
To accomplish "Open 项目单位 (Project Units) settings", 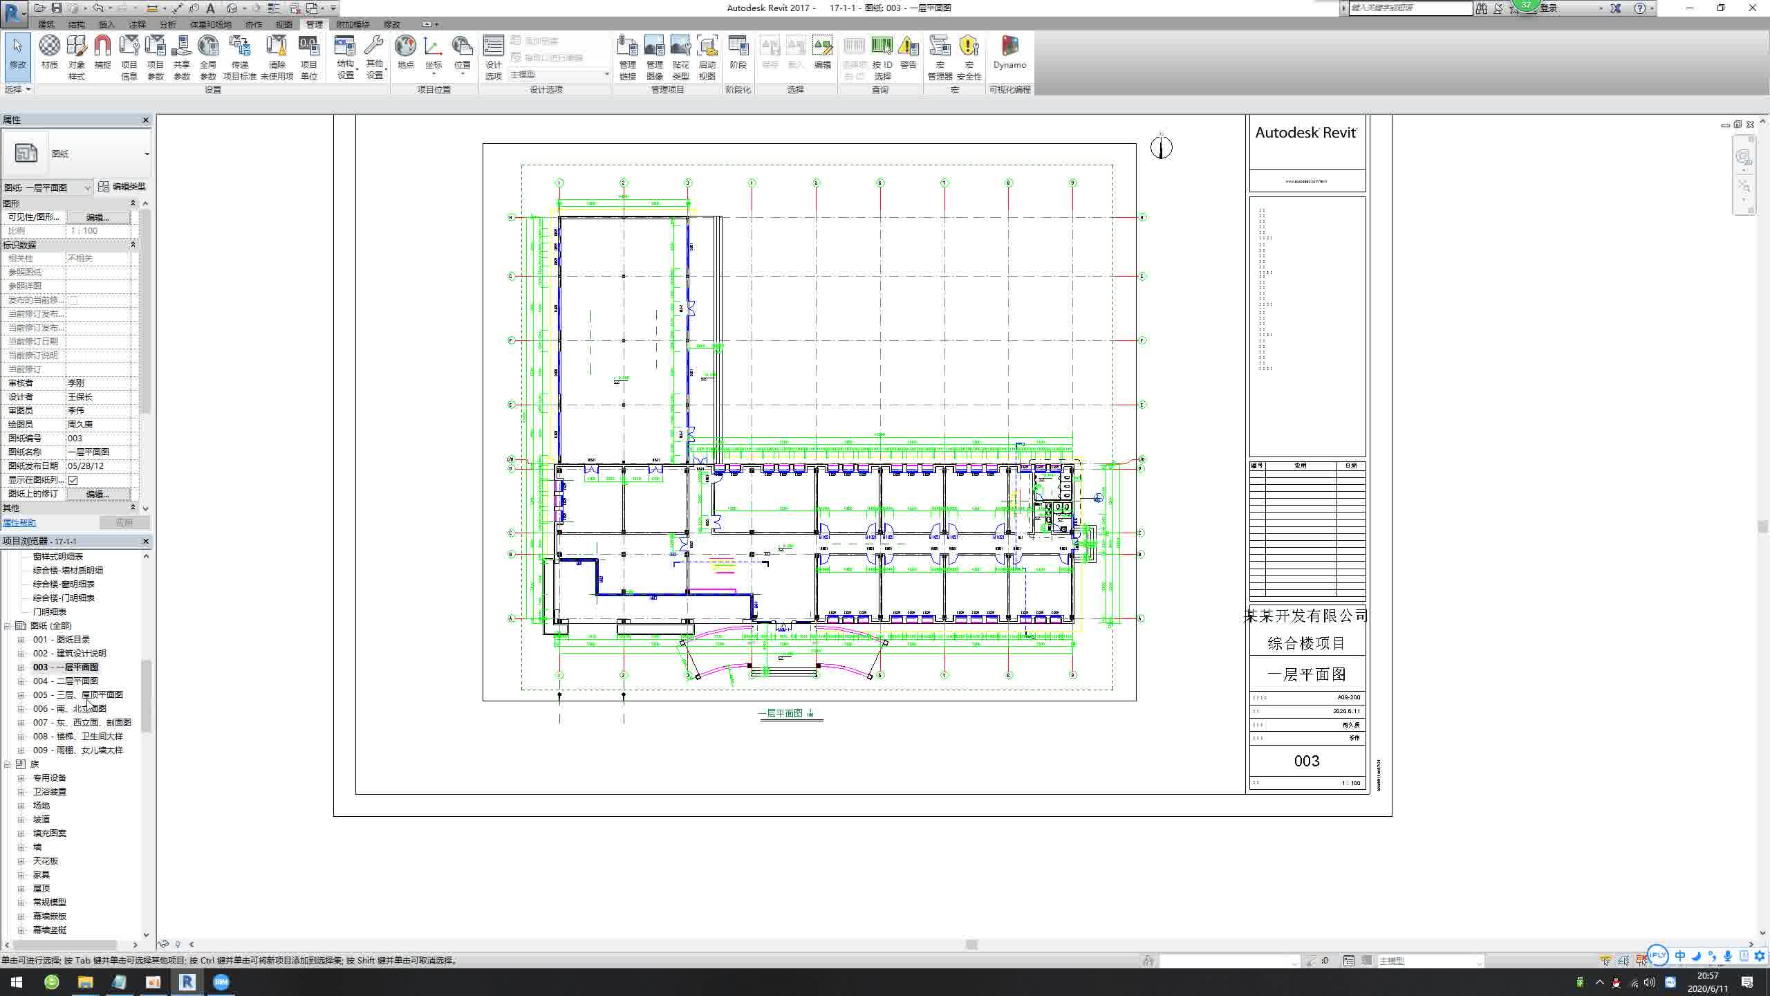I will pos(308,55).
